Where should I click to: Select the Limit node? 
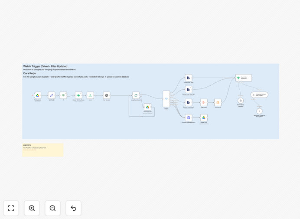click(90, 95)
